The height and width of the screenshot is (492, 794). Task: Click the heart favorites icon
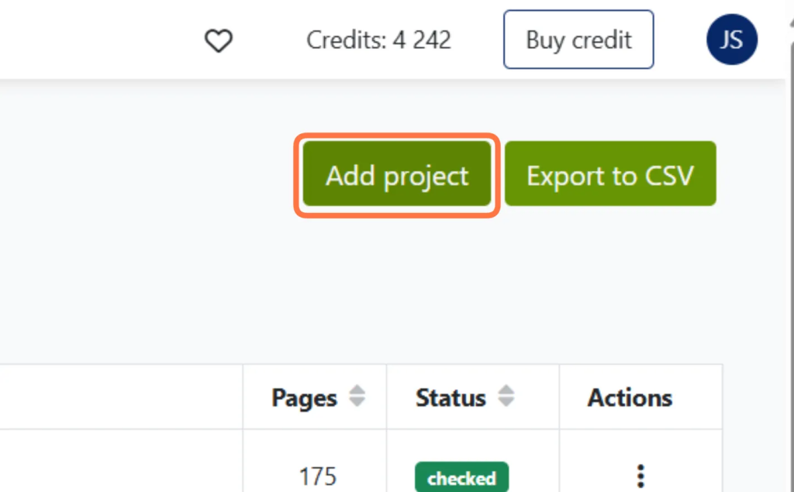click(x=218, y=40)
